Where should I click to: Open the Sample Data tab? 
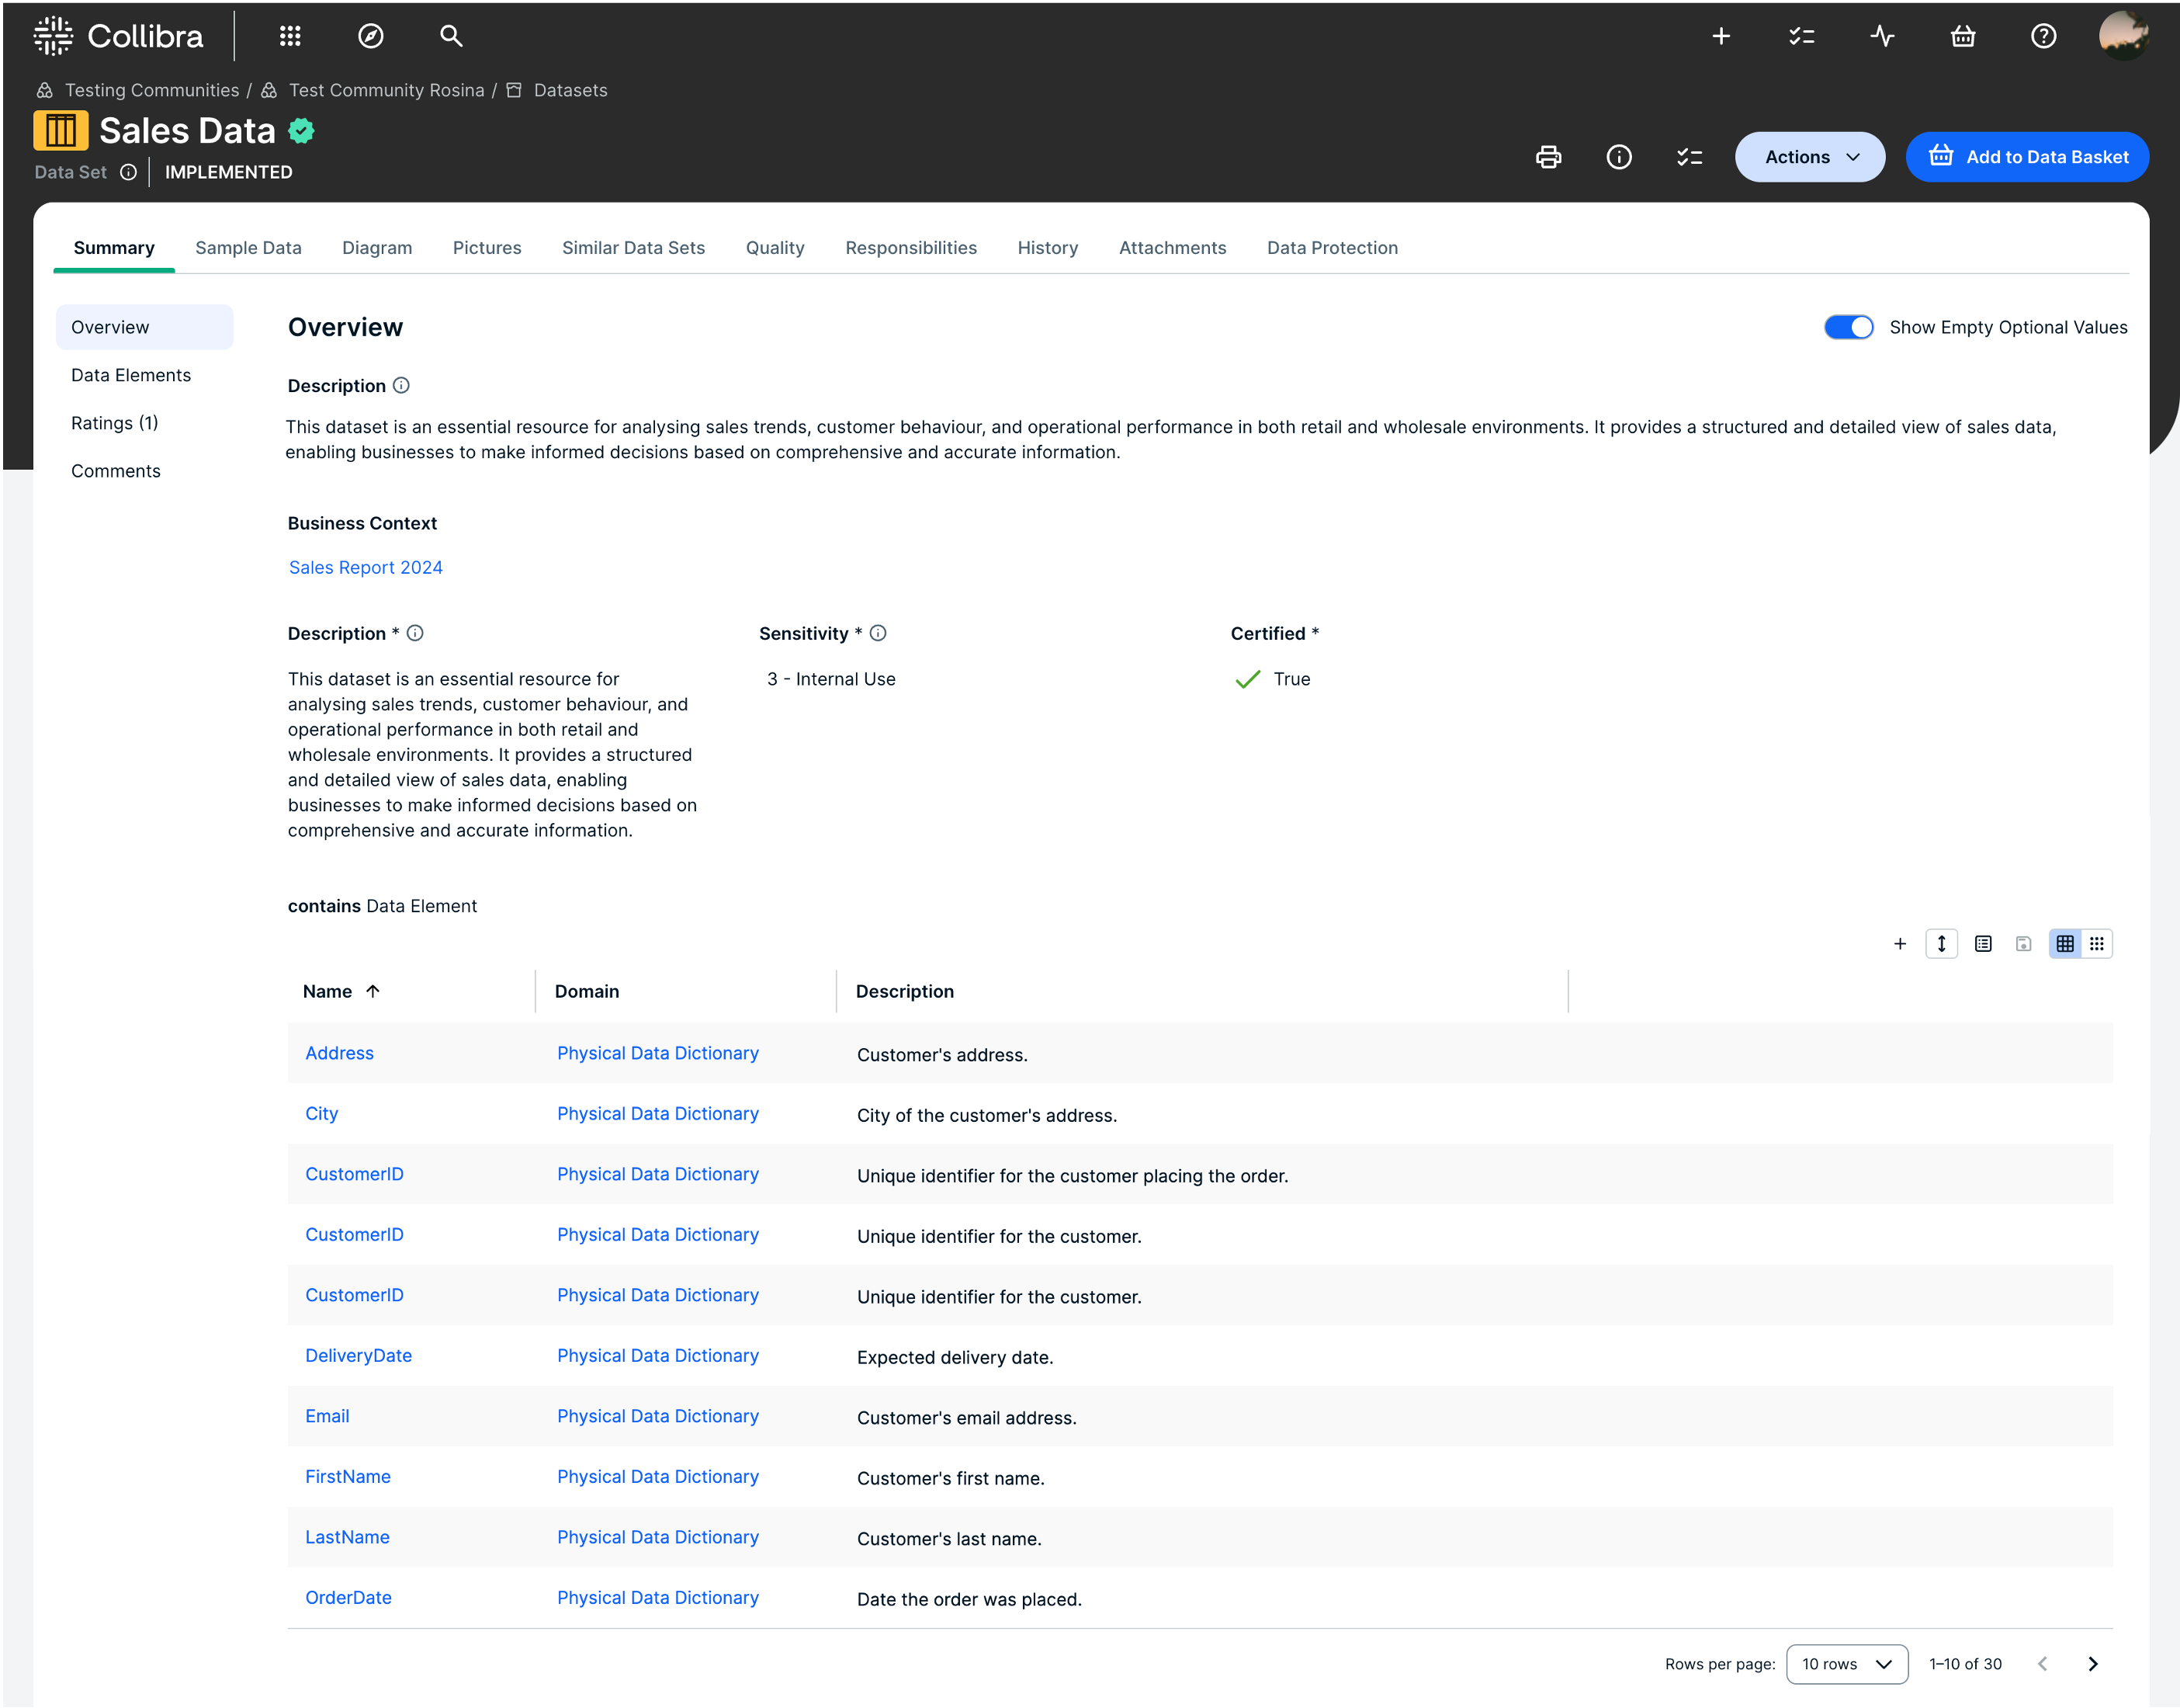248,248
